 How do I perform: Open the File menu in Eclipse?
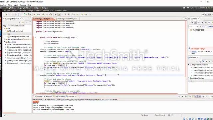(x=4, y=11)
